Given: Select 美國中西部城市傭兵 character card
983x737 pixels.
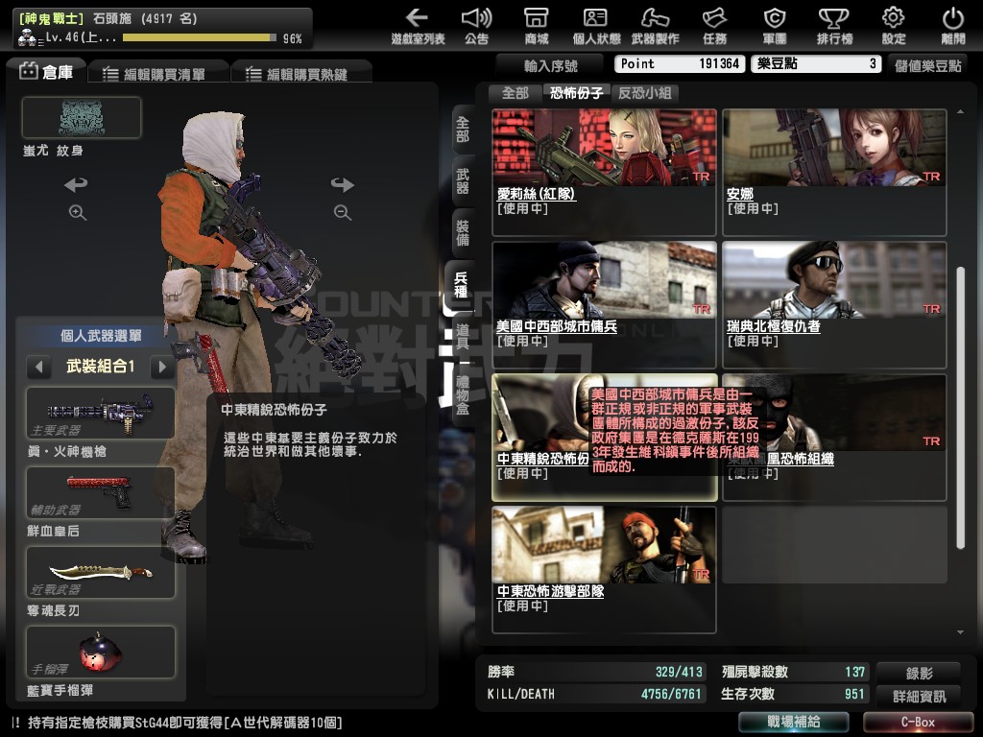Looking at the screenshot, I should 605,305.
